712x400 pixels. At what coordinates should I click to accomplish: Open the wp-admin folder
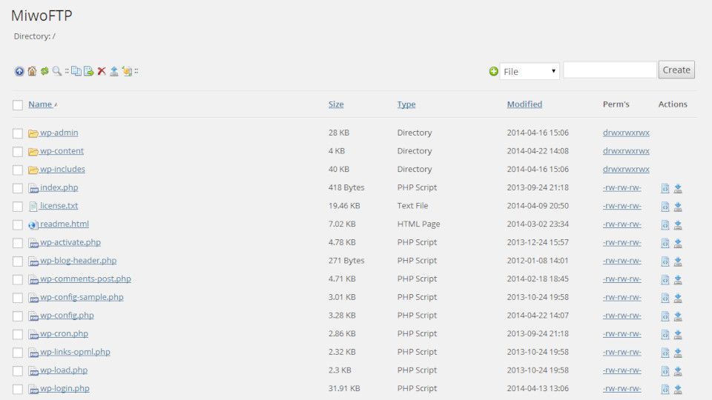pyautogui.click(x=59, y=133)
